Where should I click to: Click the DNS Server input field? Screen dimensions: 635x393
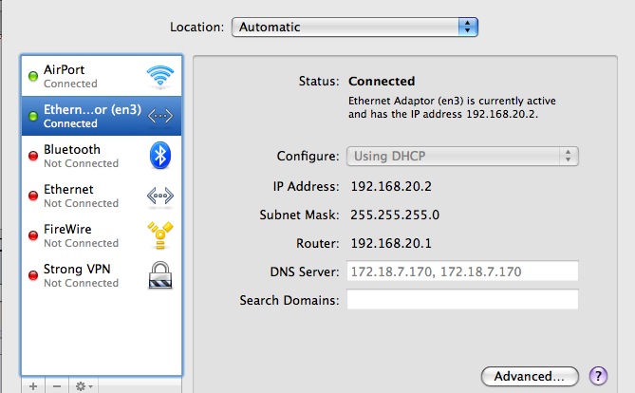coord(462,271)
